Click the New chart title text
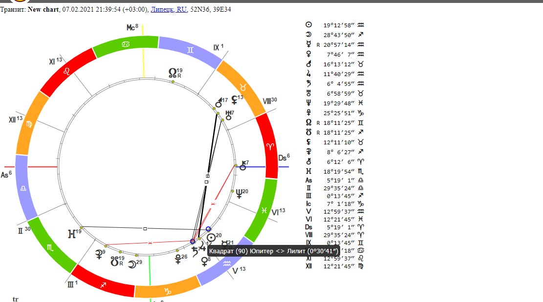Viewport: 543px width, 302px height. click(x=43, y=10)
